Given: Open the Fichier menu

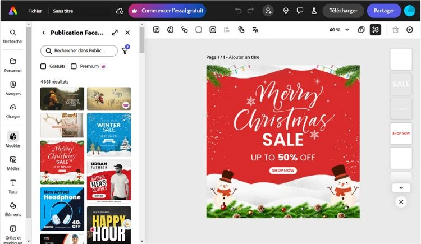Looking at the screenshot, I should pos(35,11).
